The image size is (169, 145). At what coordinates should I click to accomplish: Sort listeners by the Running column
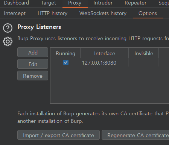coord(65,53)
